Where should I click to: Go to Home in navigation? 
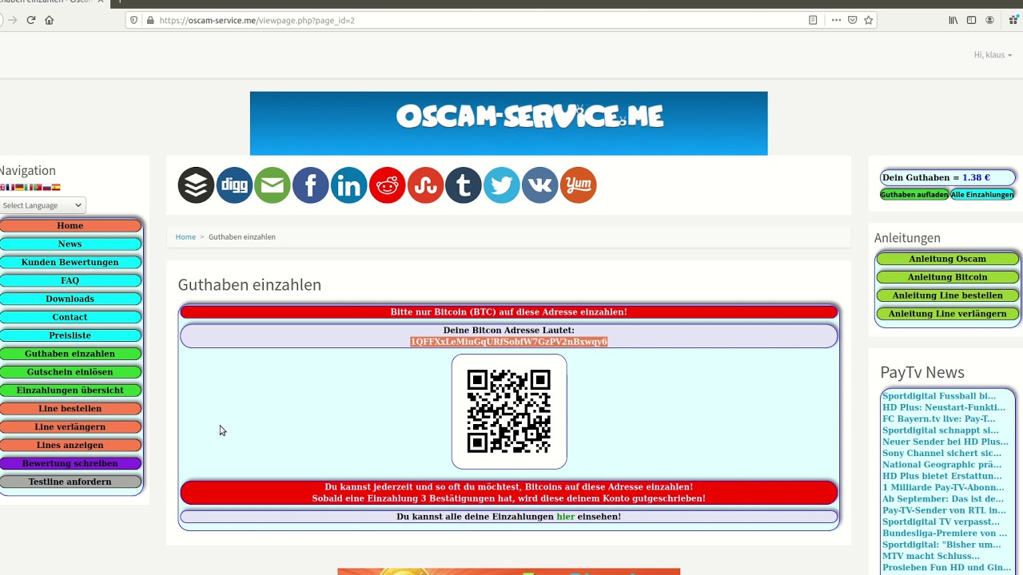coord(70,226)
